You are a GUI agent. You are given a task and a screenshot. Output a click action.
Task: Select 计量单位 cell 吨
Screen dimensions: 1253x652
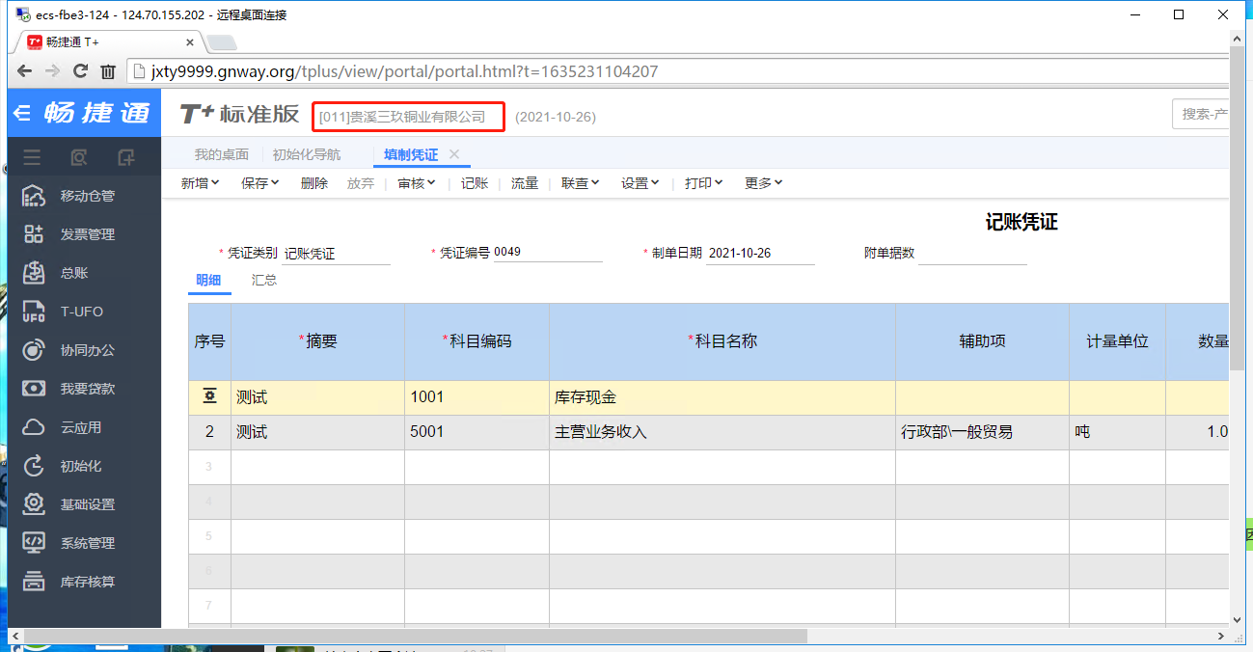[1117, 432]
